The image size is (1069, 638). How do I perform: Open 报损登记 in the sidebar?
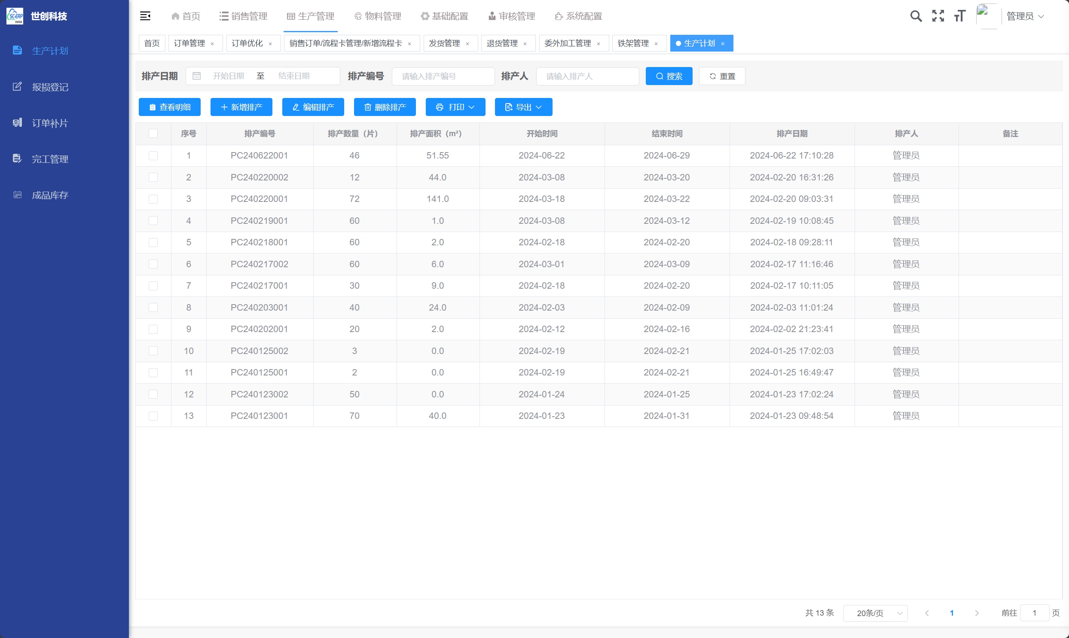tap(64, 87)
